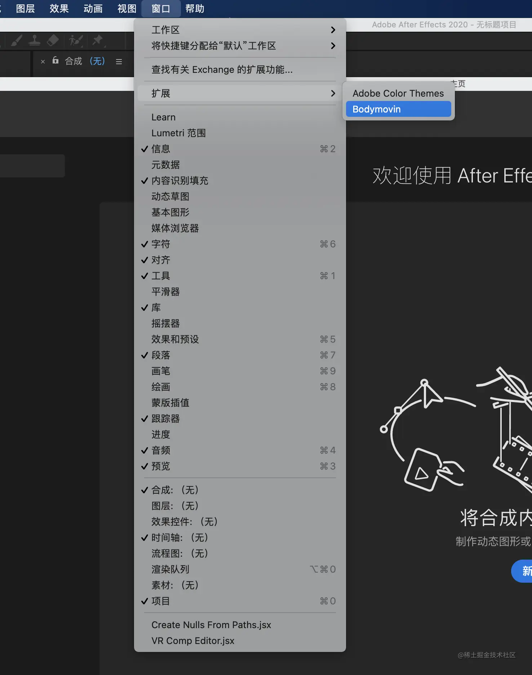Open the 效果 menu
This screenshot has width=532, height=675.
(x=59, y=9)
